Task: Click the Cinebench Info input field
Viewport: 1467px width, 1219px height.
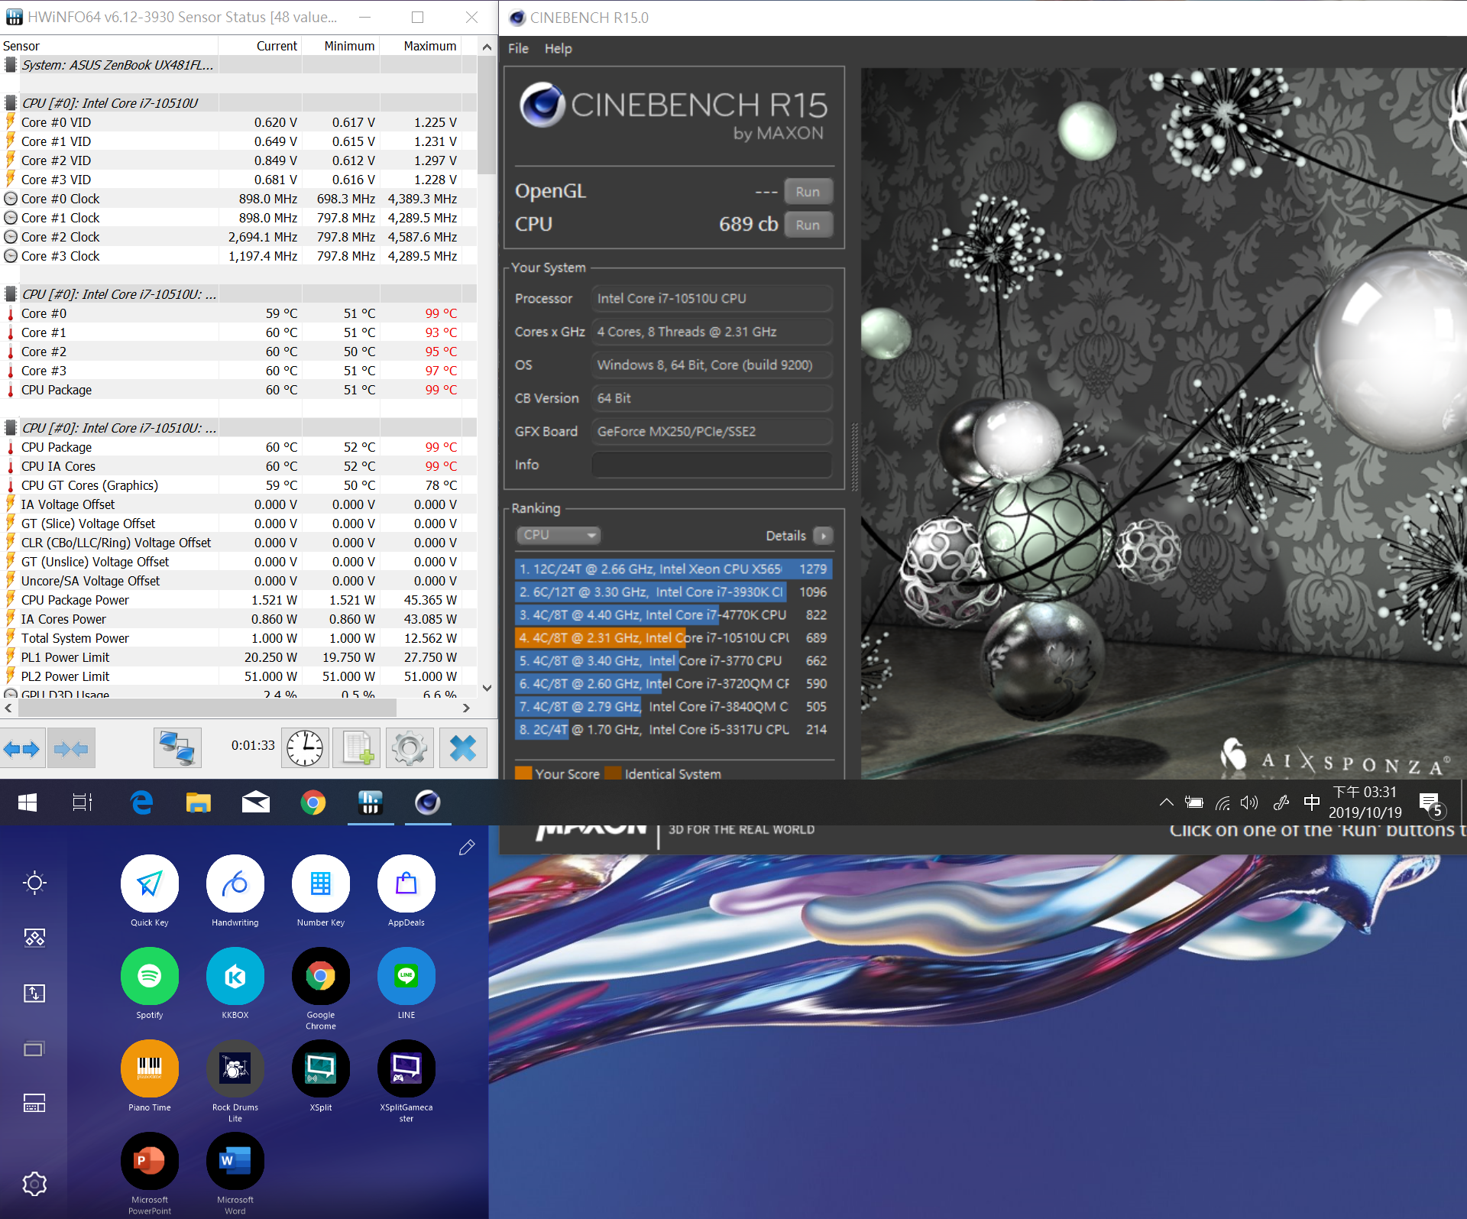Action: click(x=711, y=465)
